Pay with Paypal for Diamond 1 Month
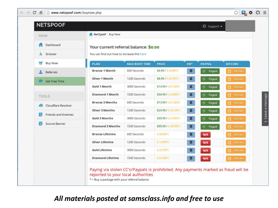The height and width of the screenshot is (208, 278). tap(210, 95)
